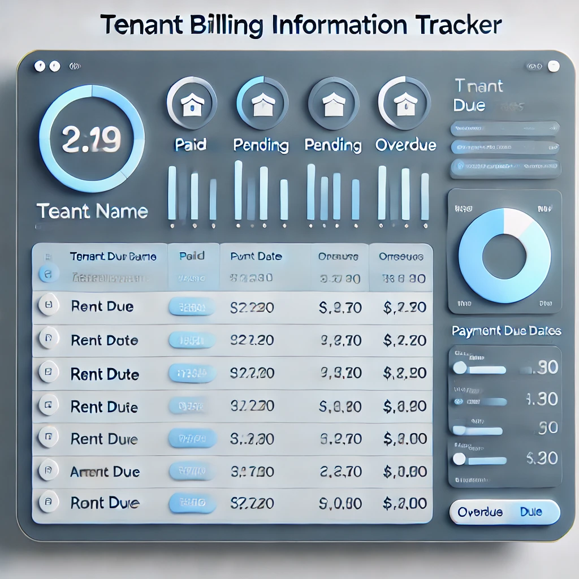Click the gray-ringed Pending house icon
Screen dimensions: 579x579
[x=333, y=102]
